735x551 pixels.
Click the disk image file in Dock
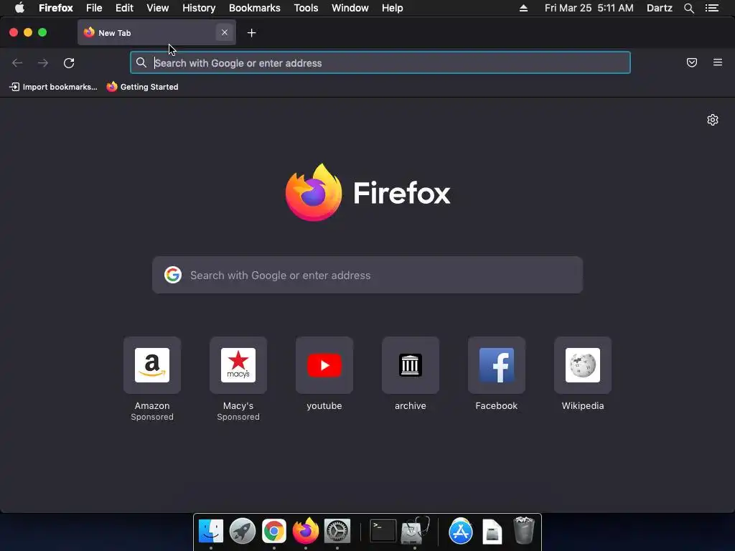[492, 532]
